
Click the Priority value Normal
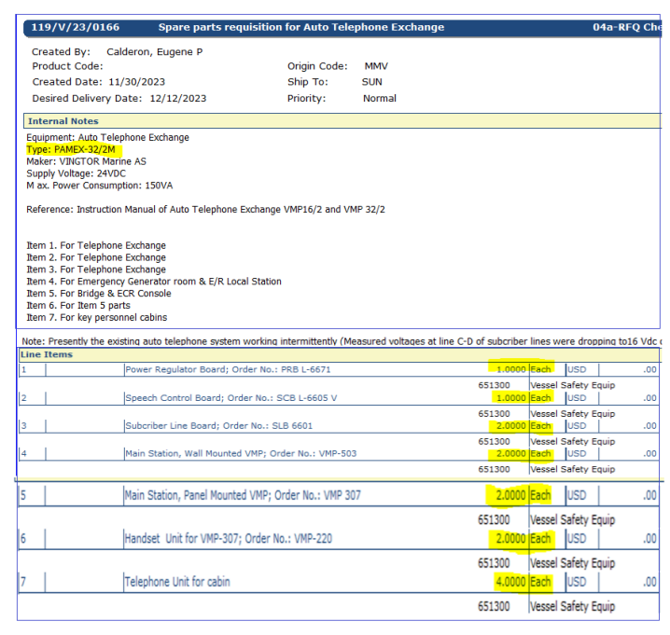379,98
